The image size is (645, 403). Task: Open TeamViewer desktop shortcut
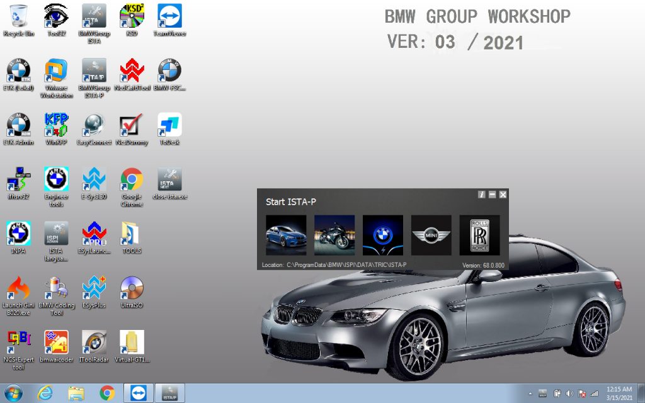point(169,21)
